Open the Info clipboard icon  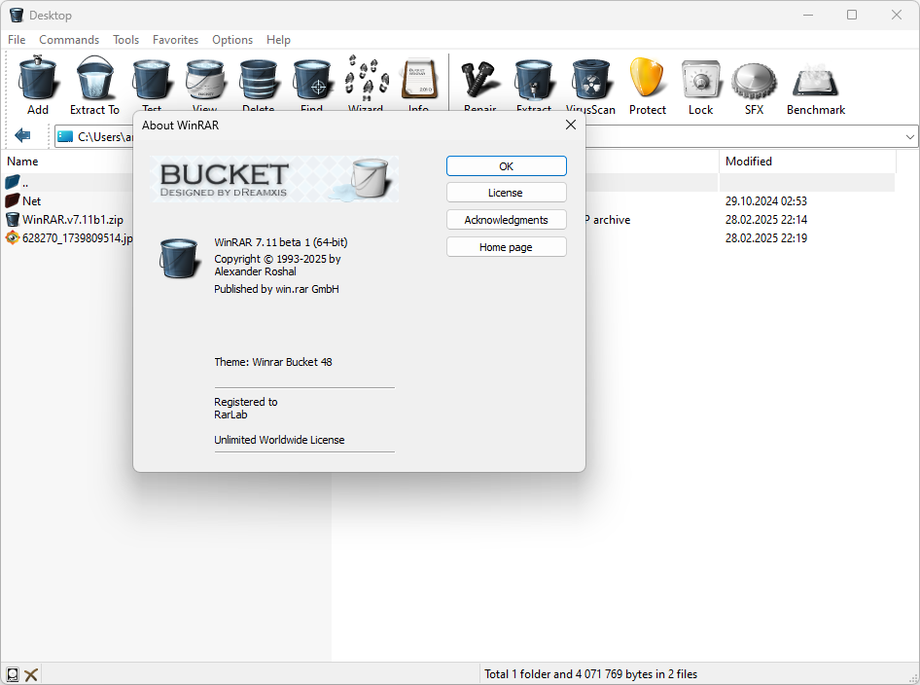click(419, 79)
